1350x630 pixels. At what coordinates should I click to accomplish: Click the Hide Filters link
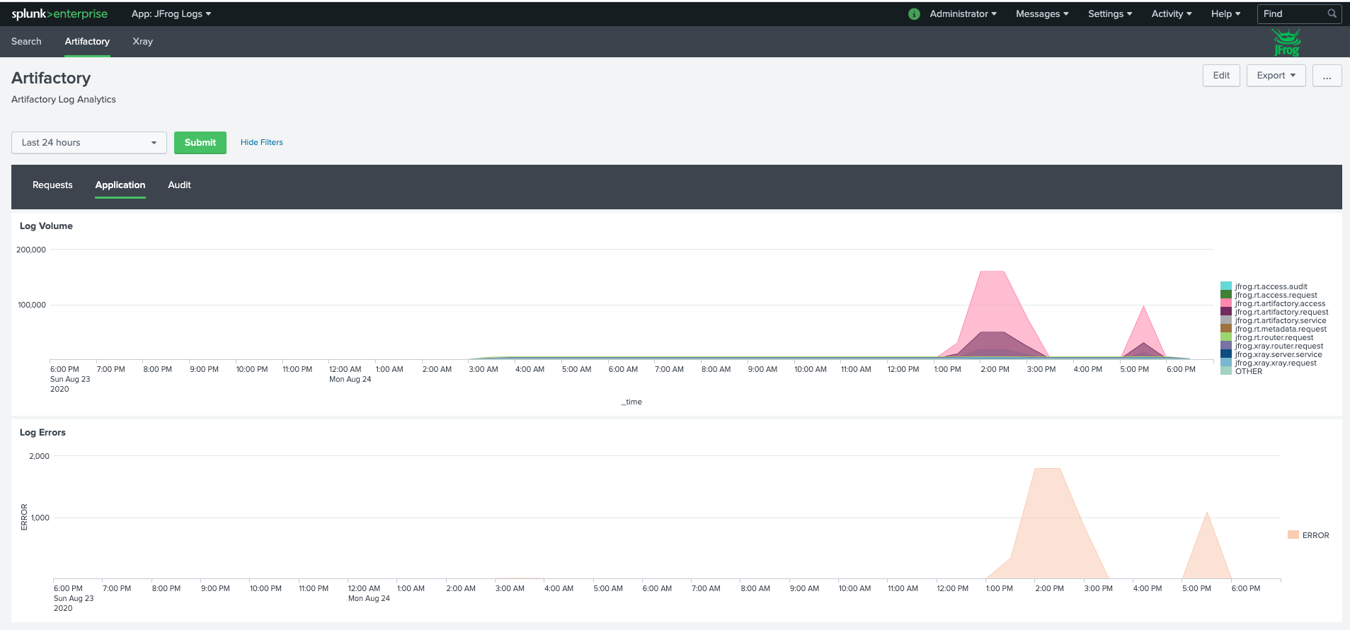click(x=261, y=142)
